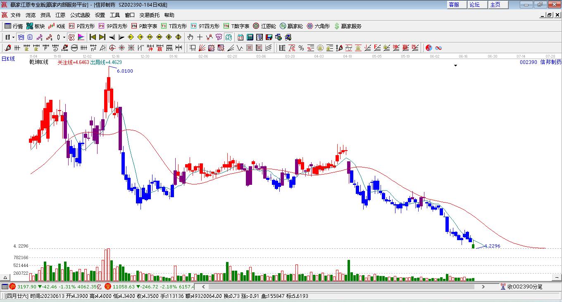Click the antenna icon in status bar
Image resolution: width=562 pixels, height=302 pixels.
pyautogui.click(x=502, y=286)
